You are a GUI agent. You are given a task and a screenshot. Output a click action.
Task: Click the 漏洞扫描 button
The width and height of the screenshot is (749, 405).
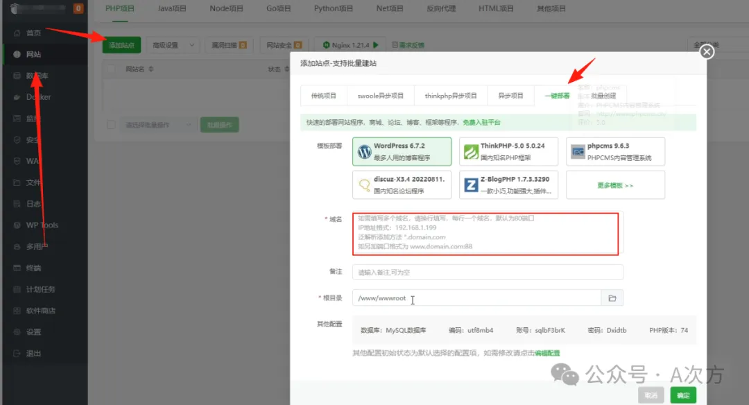[x=230, y=45]
